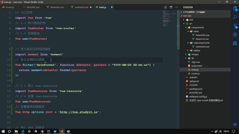Expand the lib folder
This screenshot has height=134, width=239.
coord(186,58)
